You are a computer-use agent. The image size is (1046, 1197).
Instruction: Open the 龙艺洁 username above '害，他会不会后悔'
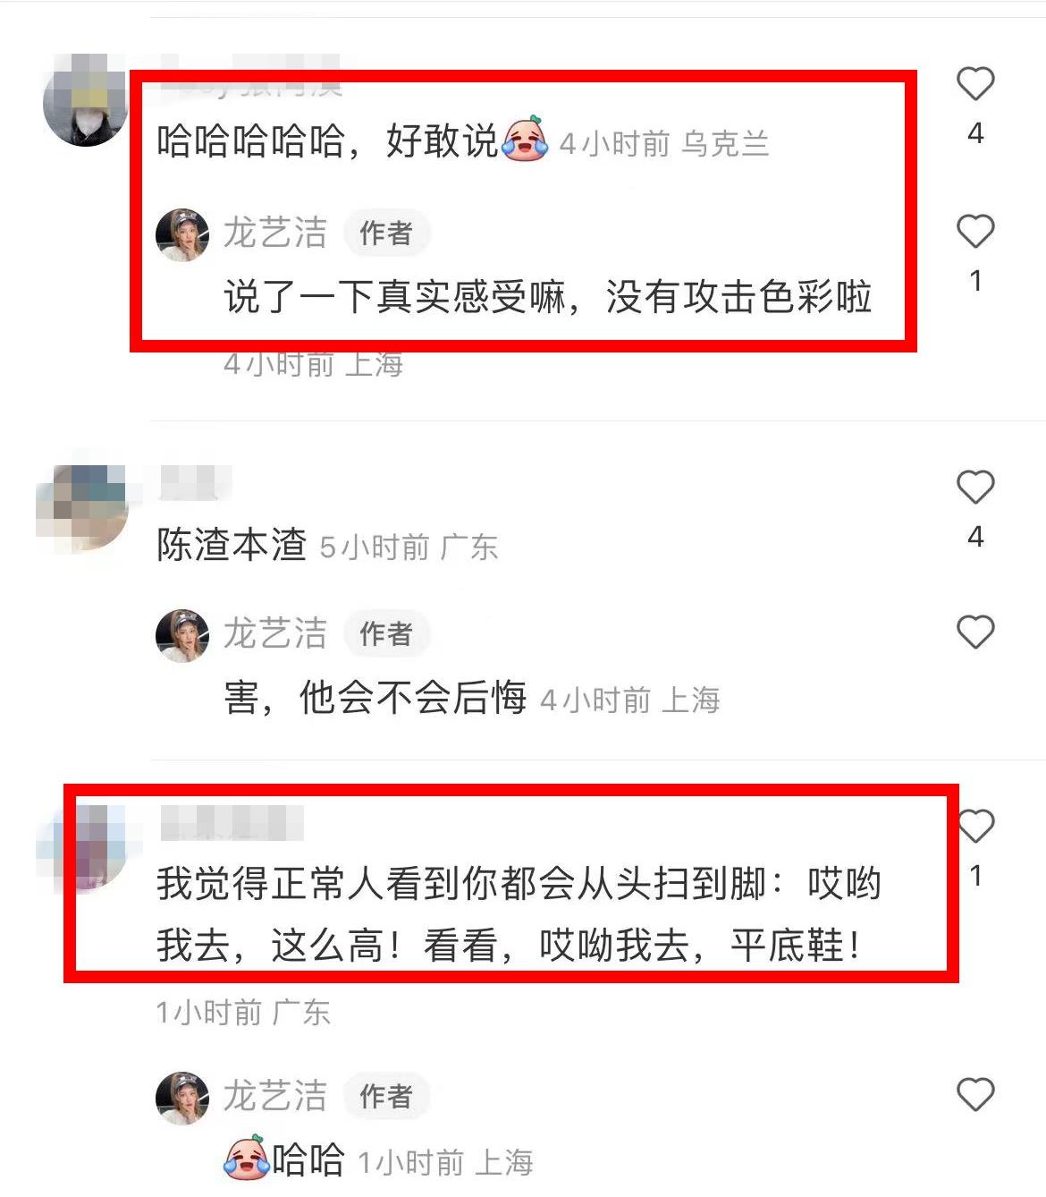[x=275, y=634]
